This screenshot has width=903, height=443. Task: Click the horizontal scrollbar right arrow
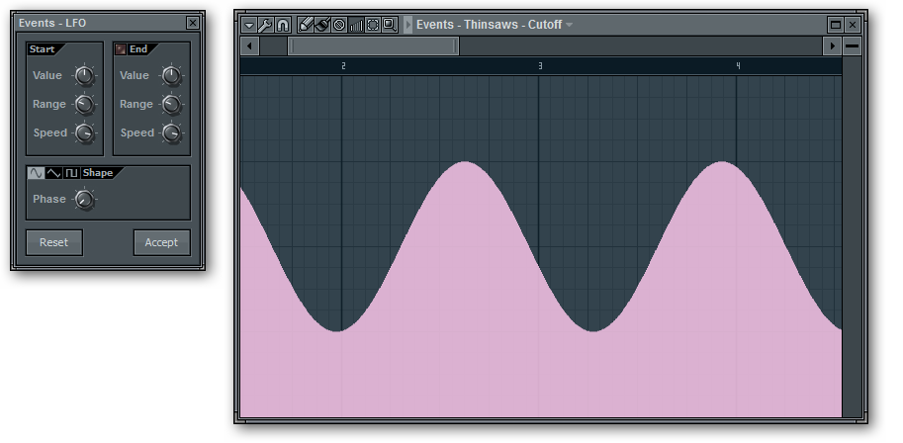pyautogui.click(x=831, y=45)
